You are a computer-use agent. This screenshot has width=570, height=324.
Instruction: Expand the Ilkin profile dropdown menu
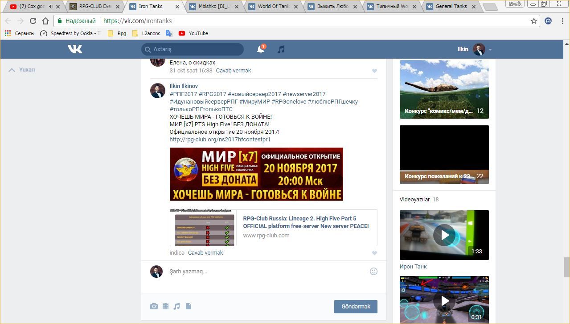(490, 49)
